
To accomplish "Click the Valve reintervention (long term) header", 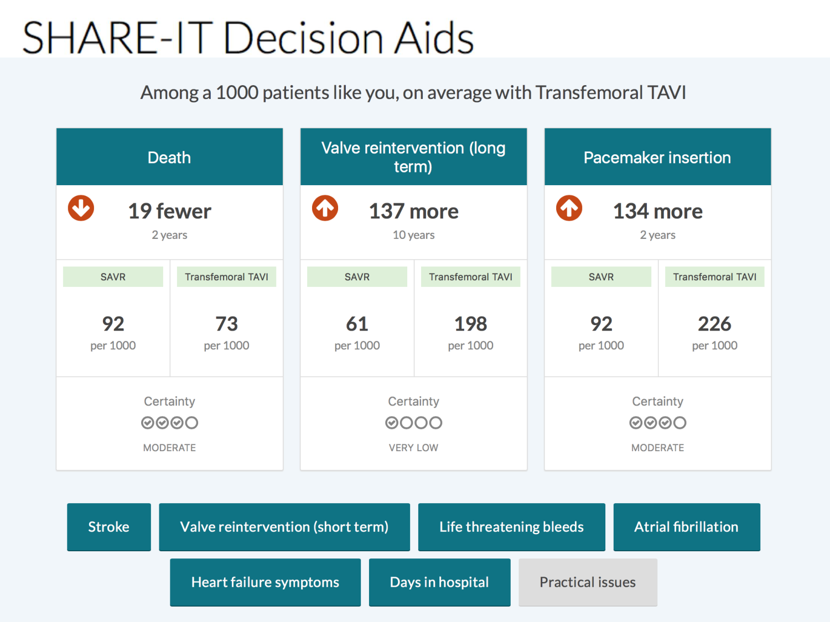I will point(413,157).
